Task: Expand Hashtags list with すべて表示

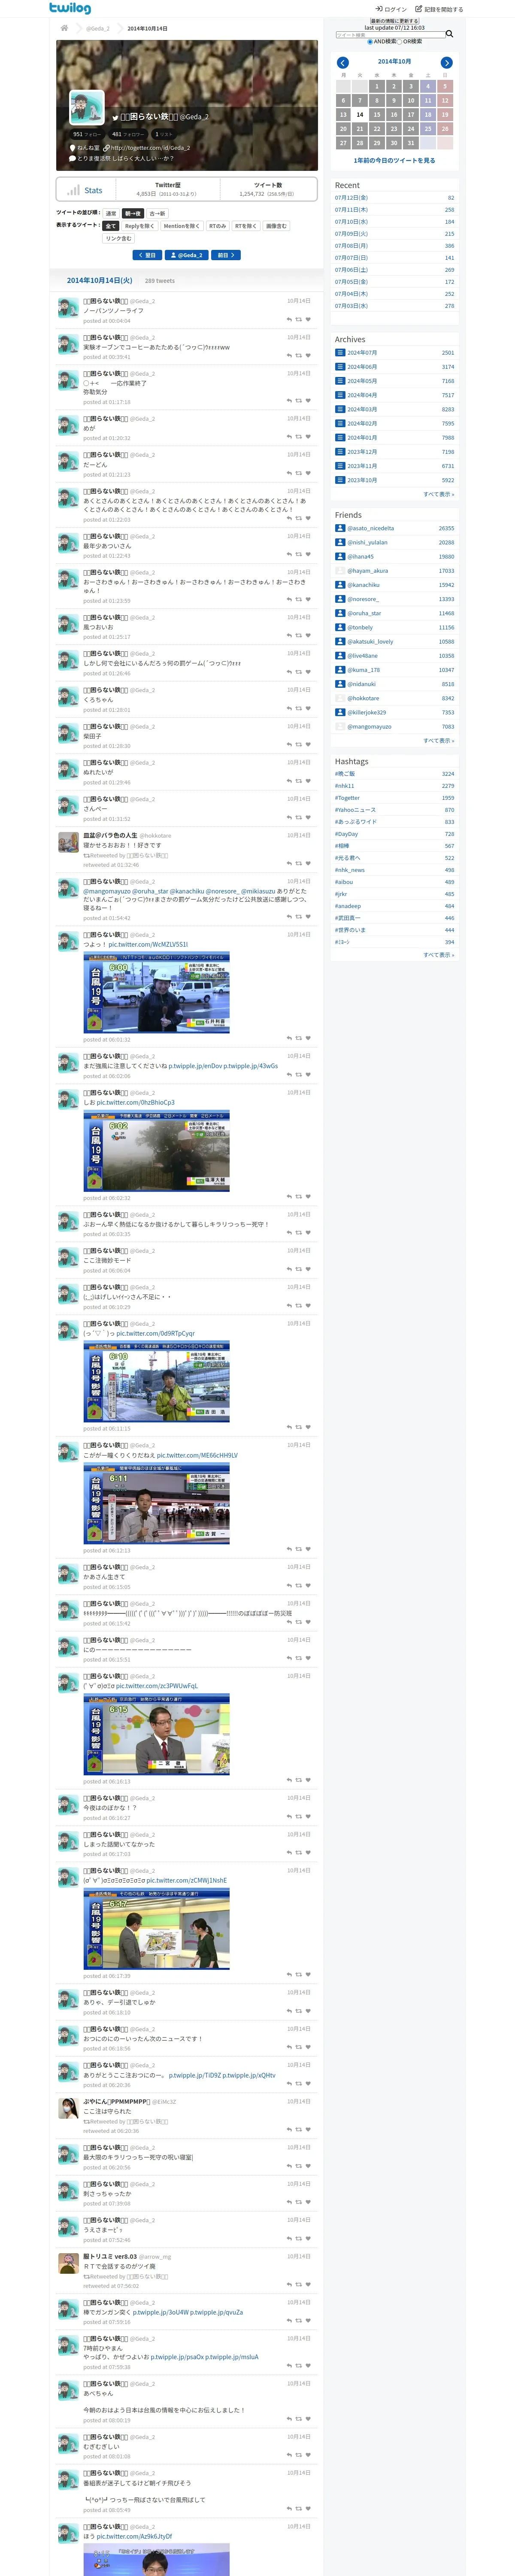Action: 438,955
